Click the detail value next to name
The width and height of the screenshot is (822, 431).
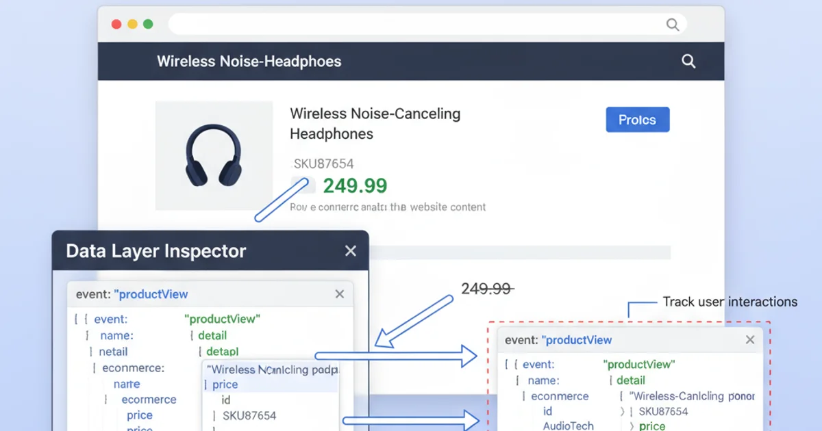(x=212, y=335)
